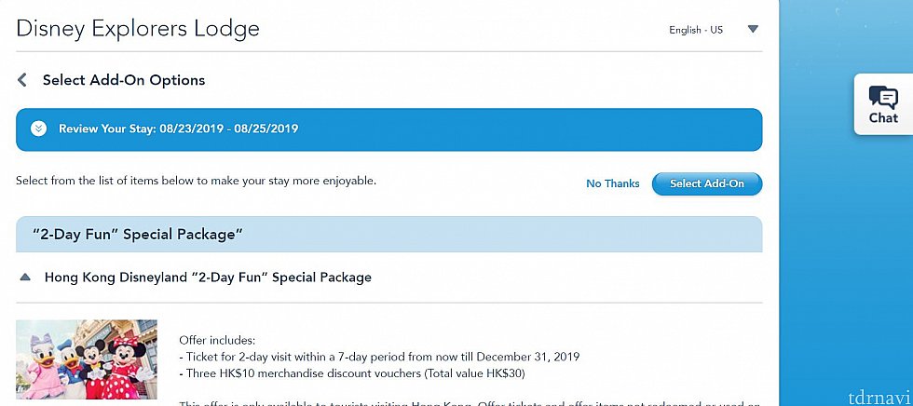Click the Disney Explorers Lodge page title

point(138,28)
